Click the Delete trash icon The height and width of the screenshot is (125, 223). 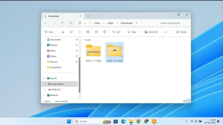coord(105,32)
